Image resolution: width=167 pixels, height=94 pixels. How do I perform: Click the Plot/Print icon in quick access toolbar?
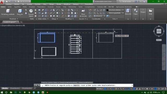coord(19,1)
